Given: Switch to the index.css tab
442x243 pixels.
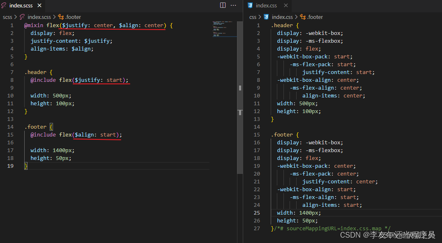Looking at the screenshot, I should click(x=266, y=5).
